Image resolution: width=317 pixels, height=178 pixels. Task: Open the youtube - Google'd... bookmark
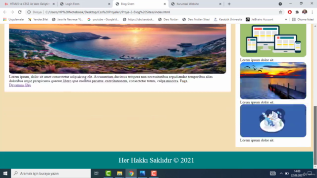coord(103,19)
